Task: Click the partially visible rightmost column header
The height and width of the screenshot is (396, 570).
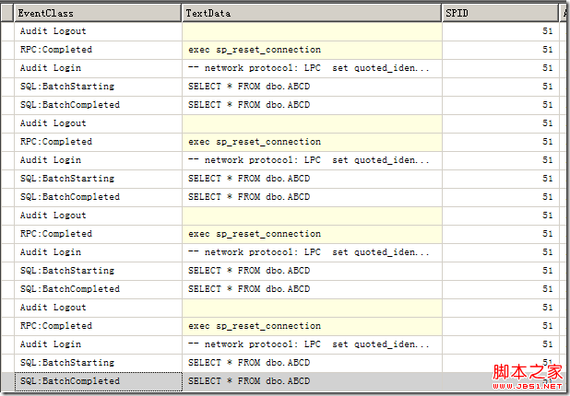Action: pos(564,13)
